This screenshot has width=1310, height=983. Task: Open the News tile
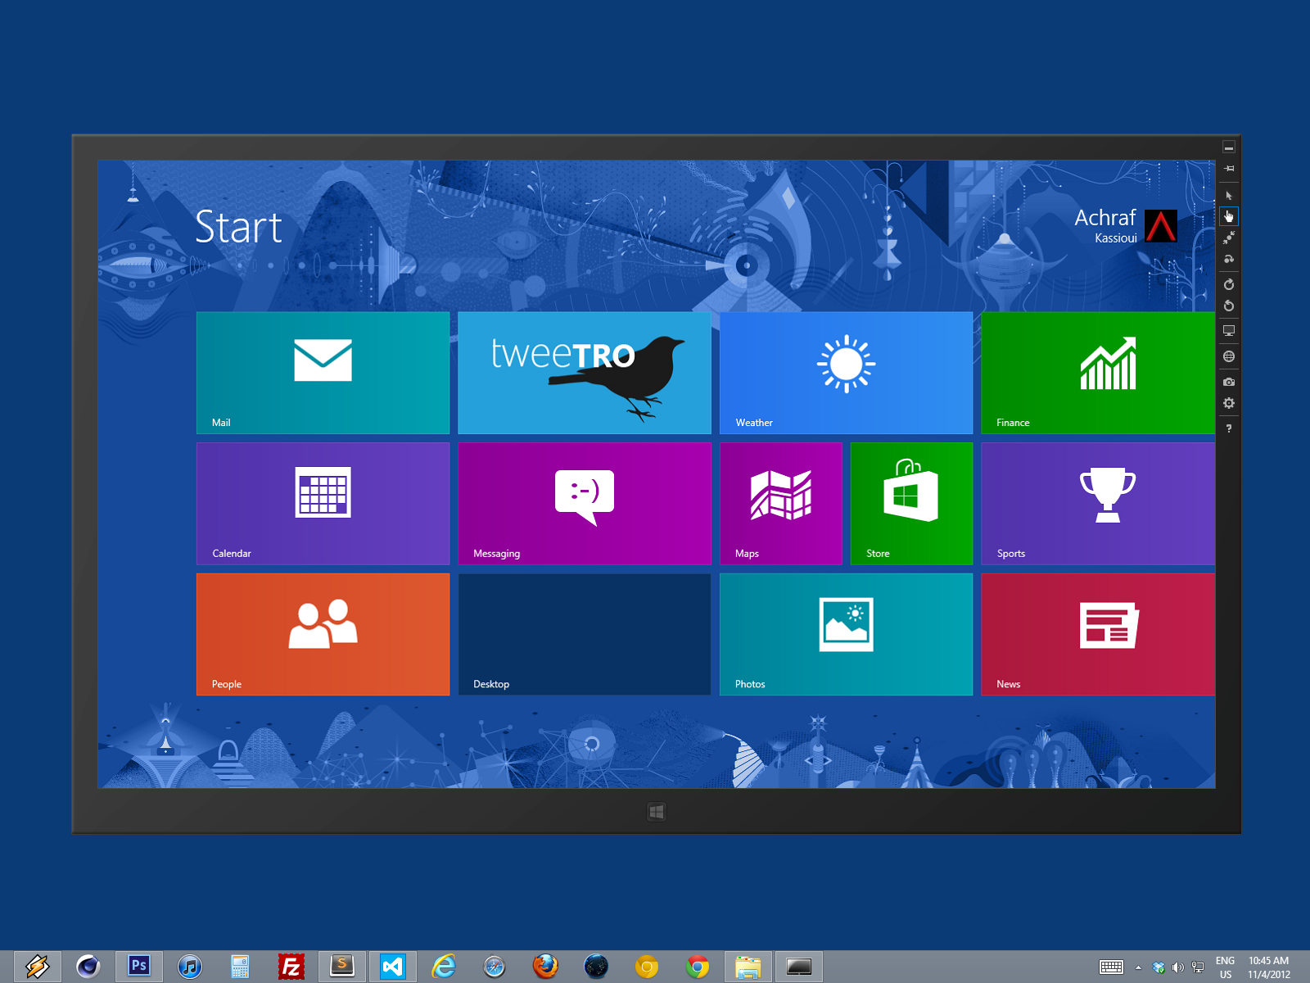click(x=1098, y=635)
